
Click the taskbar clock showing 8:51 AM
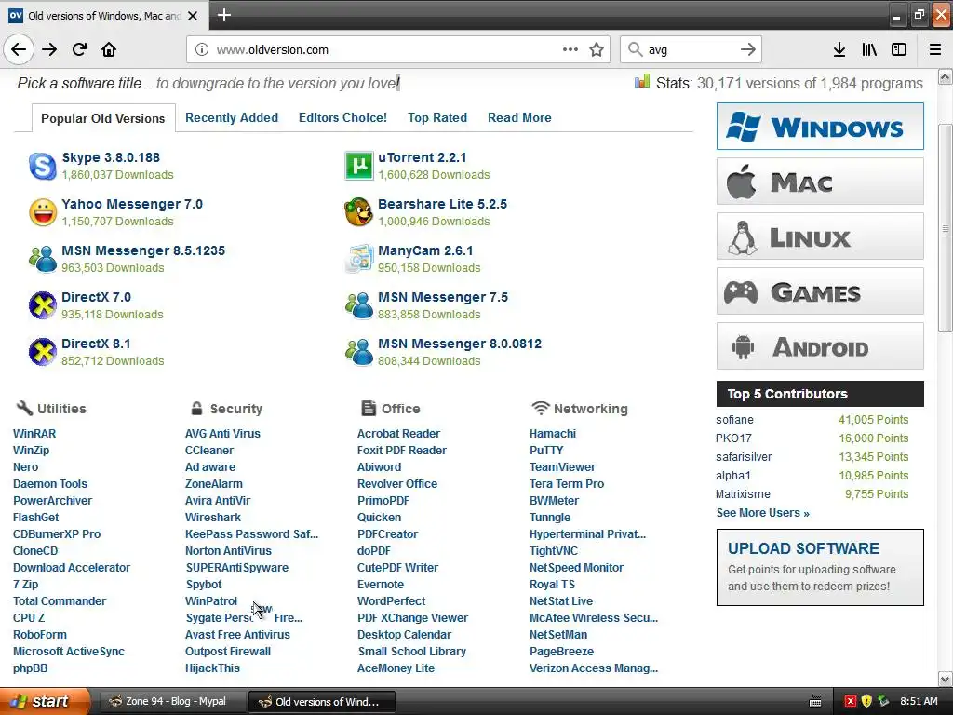(x=919, y=702)
